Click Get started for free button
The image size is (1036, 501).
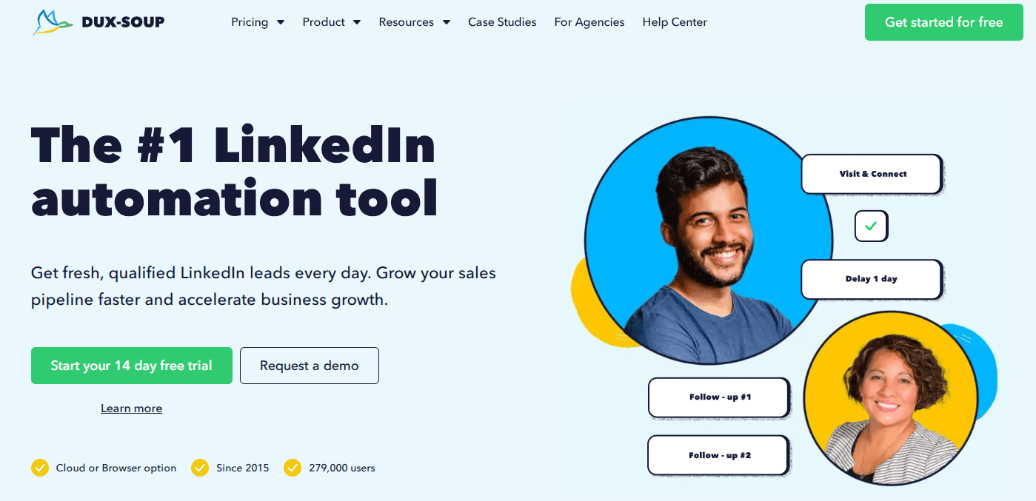tap(943, 22)
